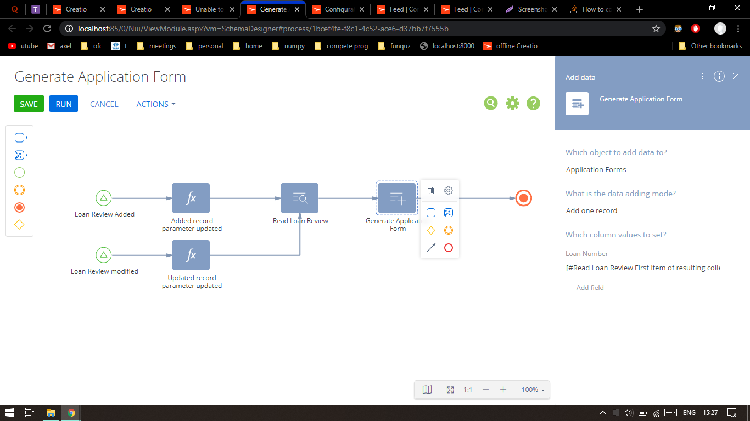Open File Explorer from the taskbar
750x421 pixels.
point(51,413)
